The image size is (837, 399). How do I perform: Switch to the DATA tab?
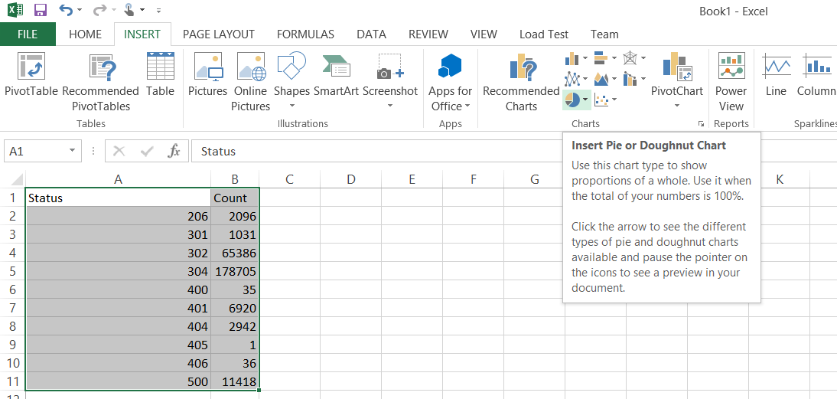372,34
